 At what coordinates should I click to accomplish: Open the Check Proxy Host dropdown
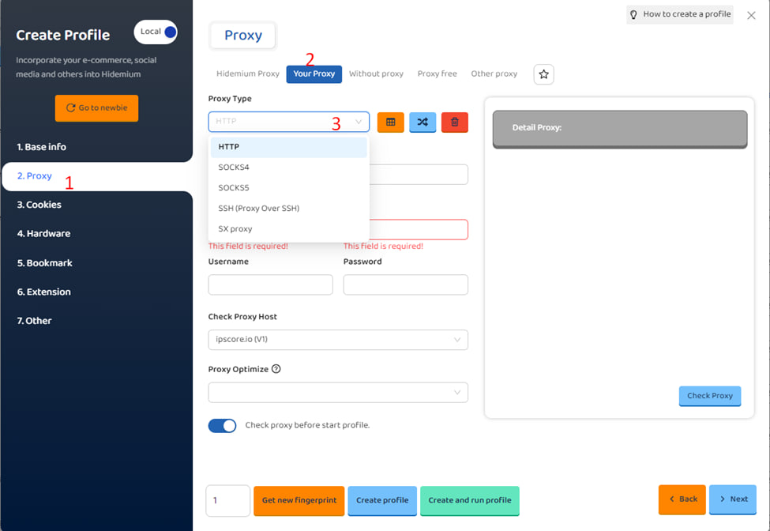(x=337, y=340)
